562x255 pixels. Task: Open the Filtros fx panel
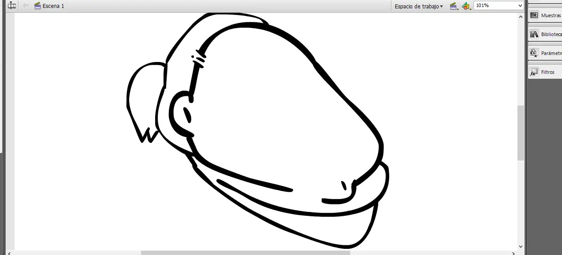[545, 72]
